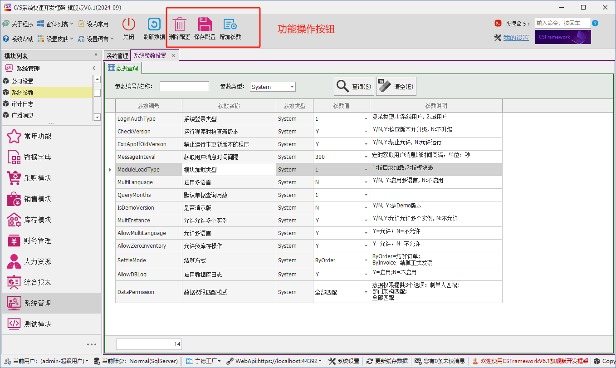Click 更新缓存数据 in the status bar
This screenshot has width=616, height=368.
tap(387, 361)
